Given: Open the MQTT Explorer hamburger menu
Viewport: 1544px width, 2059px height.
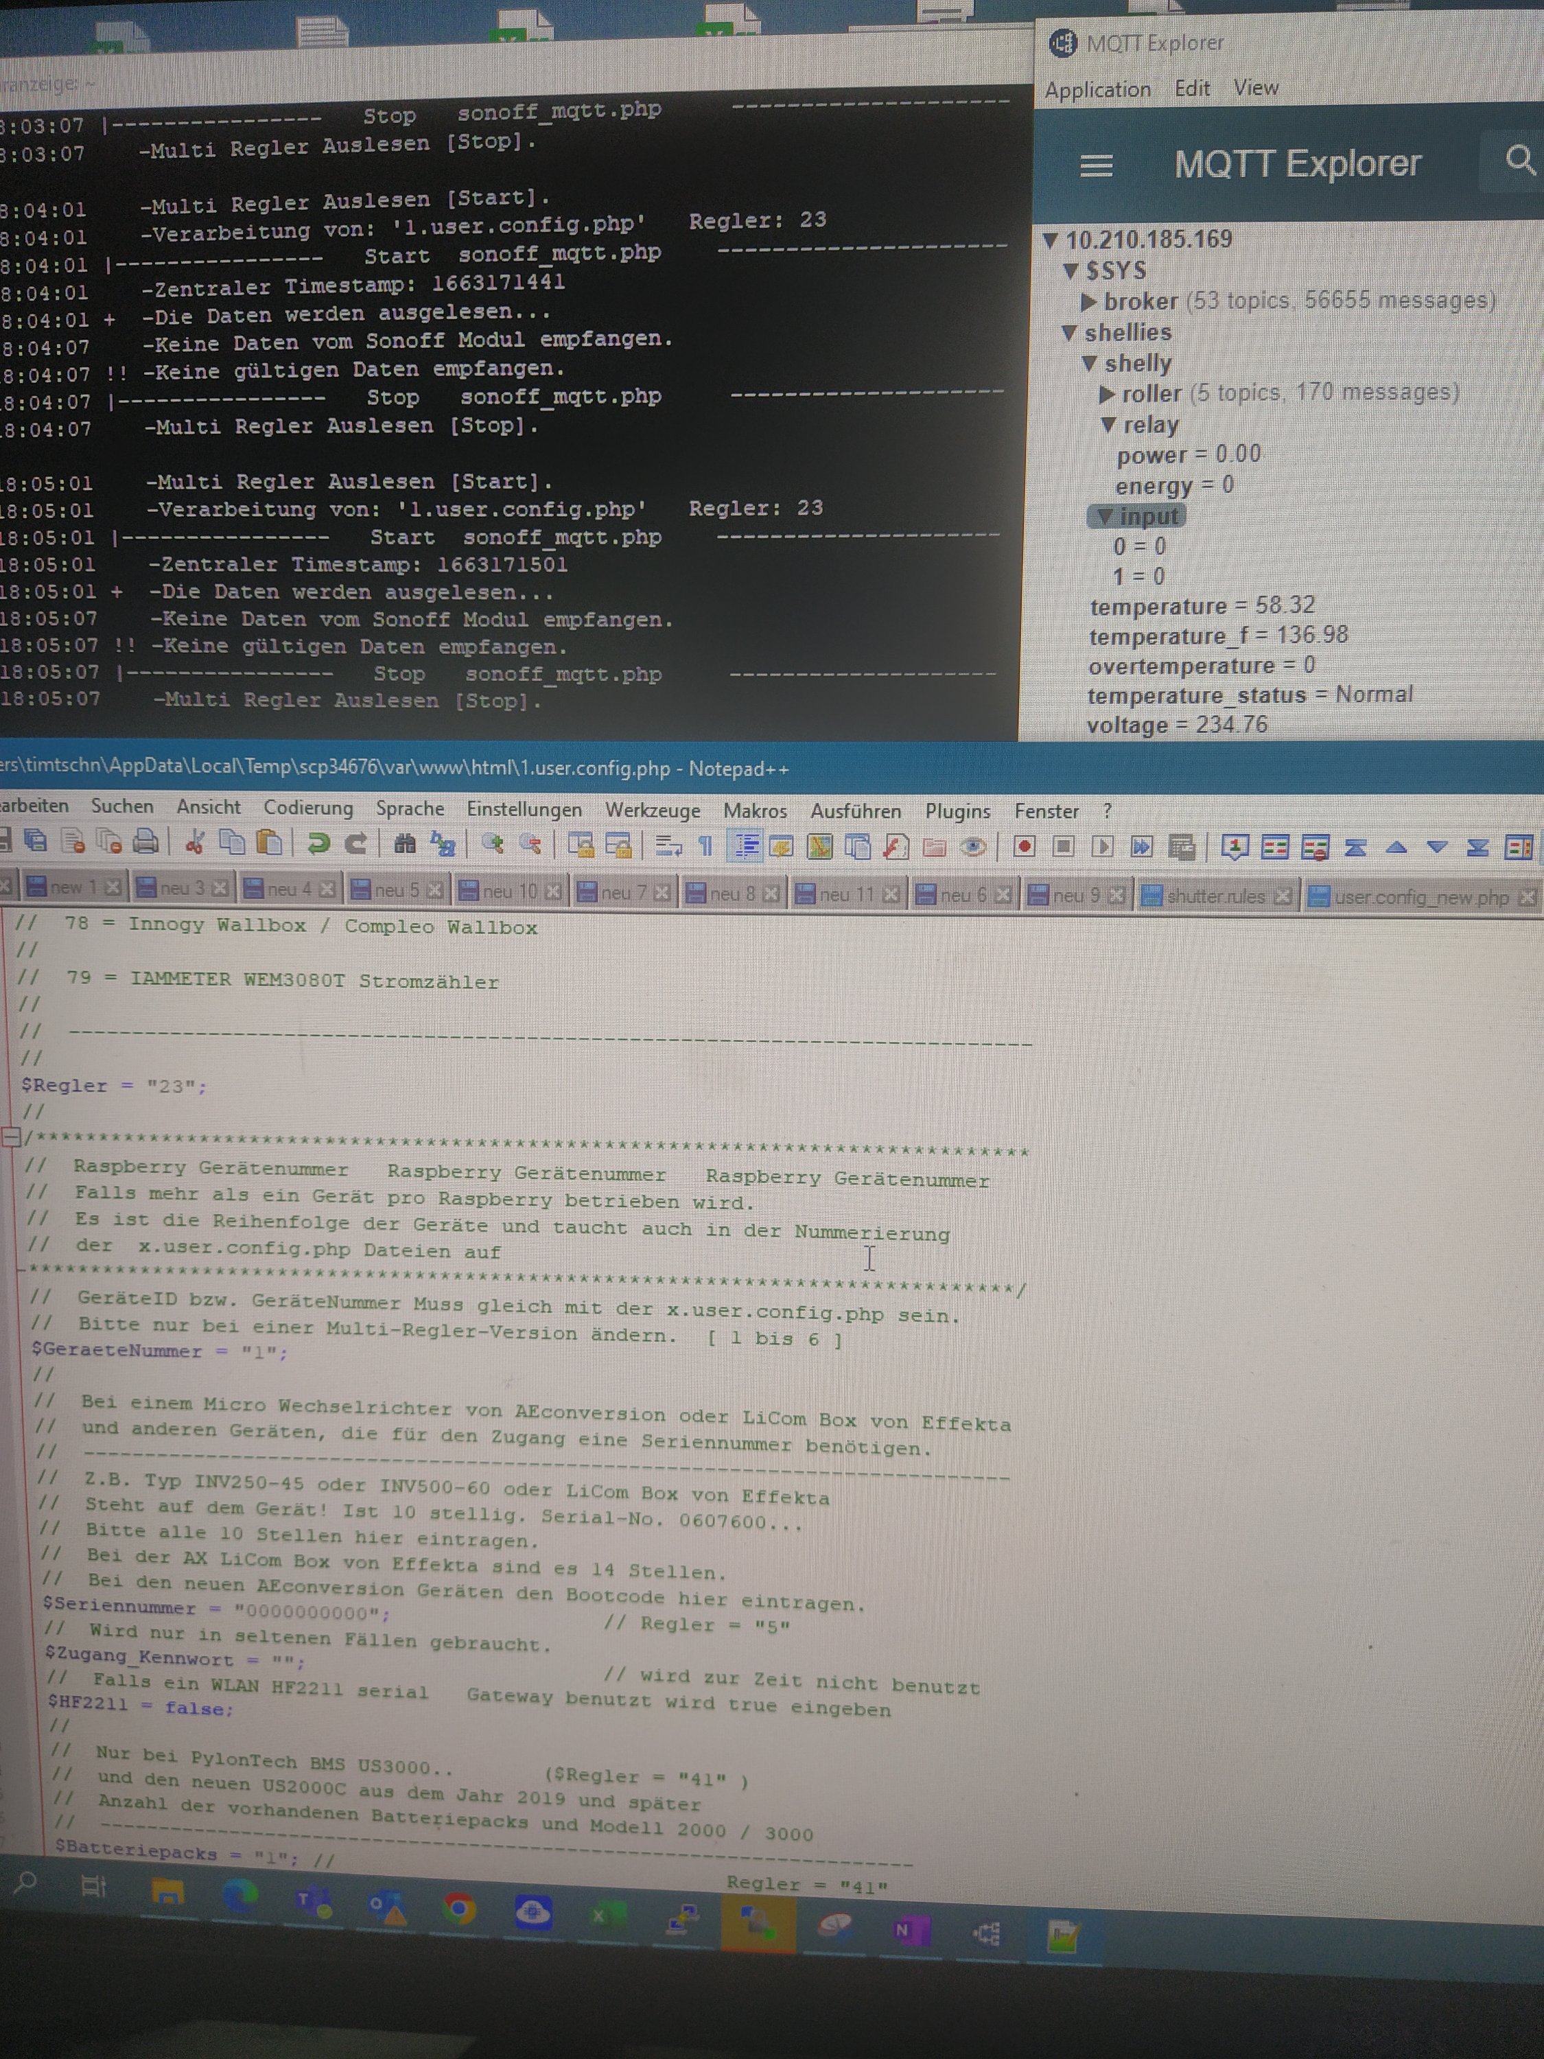Looking at the screenshot, I should coord(1097,165).
